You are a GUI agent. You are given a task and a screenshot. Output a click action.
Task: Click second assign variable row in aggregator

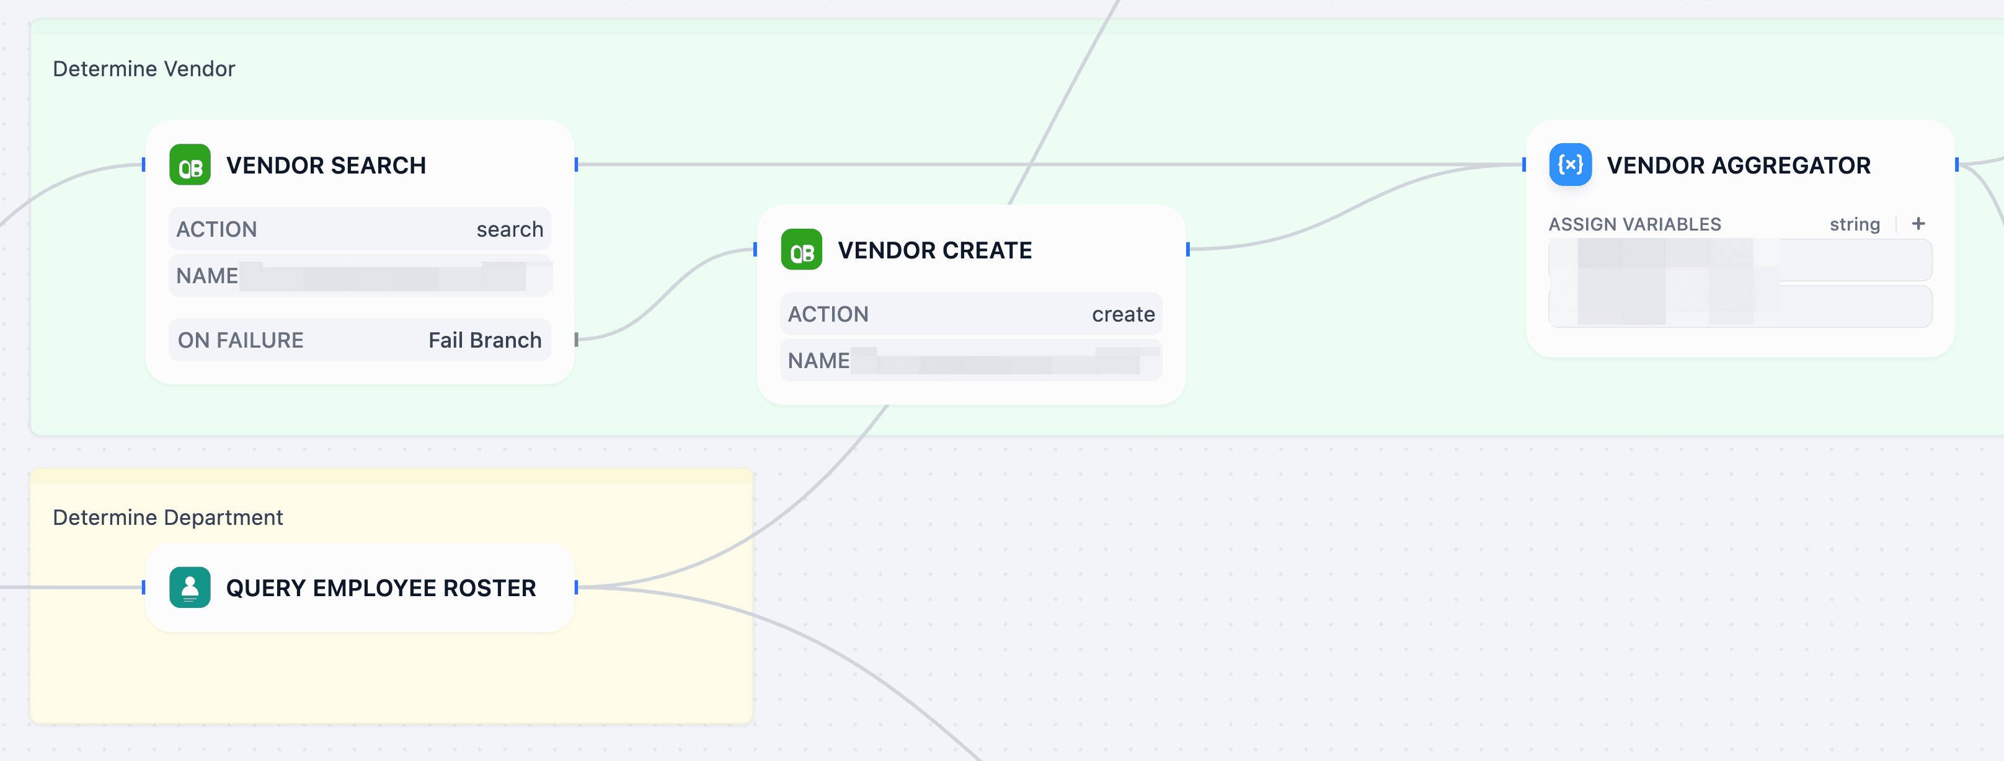tap(1739, 306)
